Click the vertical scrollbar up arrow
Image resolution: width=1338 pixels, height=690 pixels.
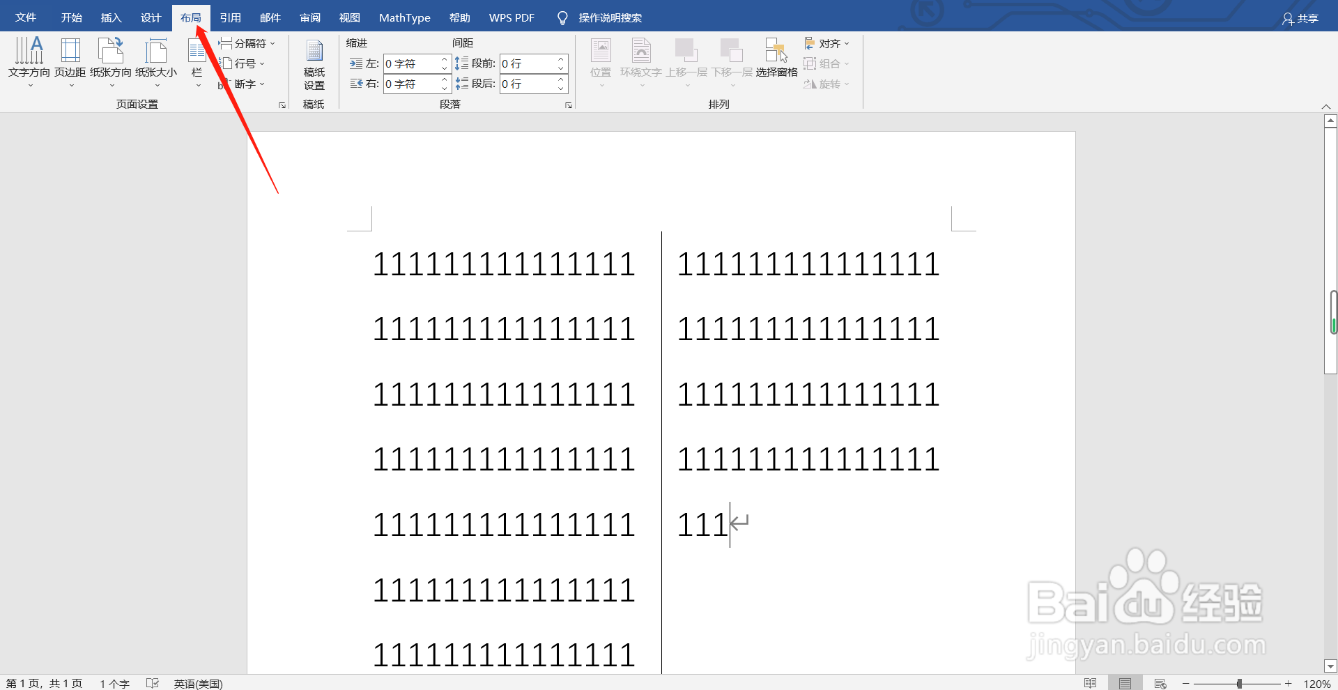[x=1330, y=121]
